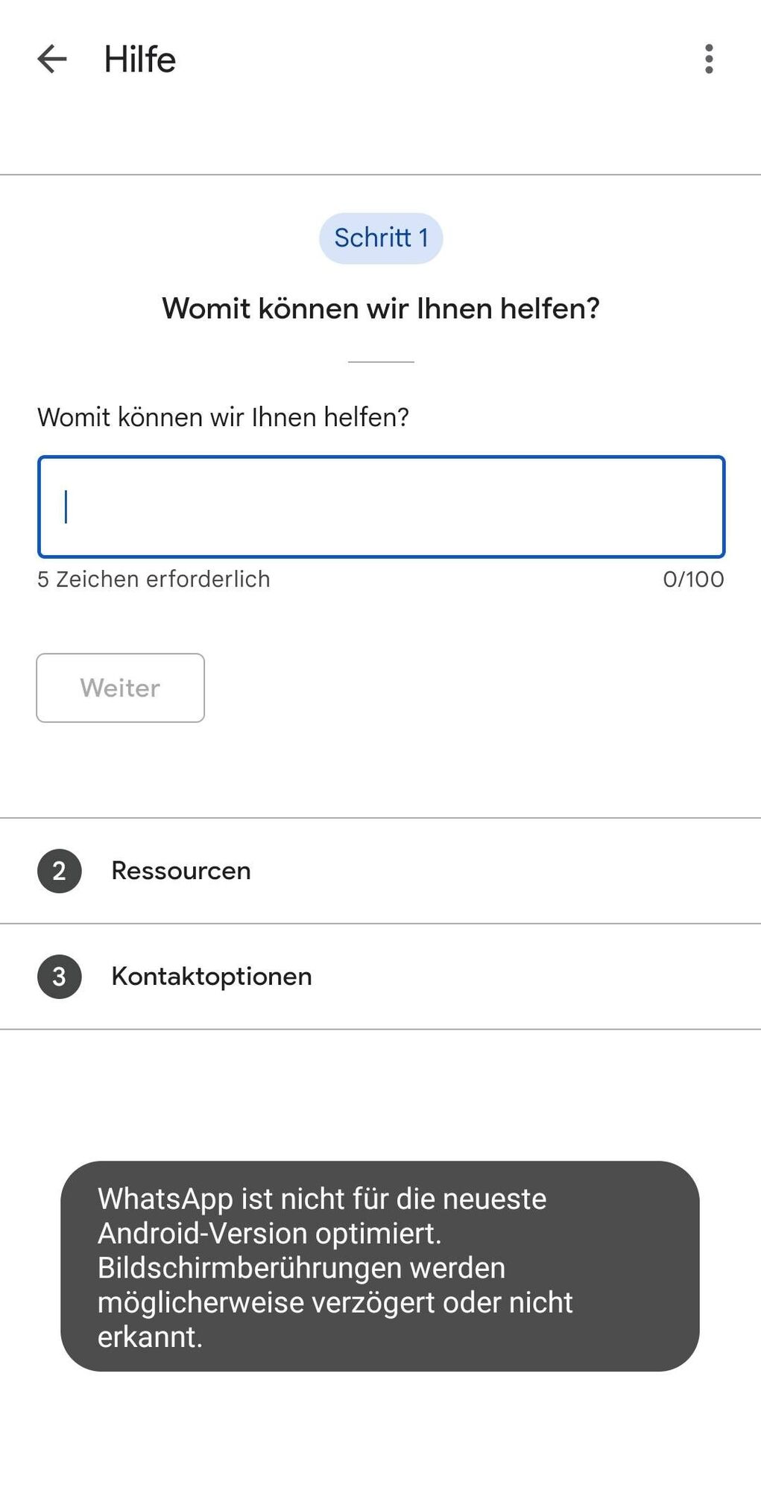The width and height of the screenshot is (761, 1490).
Task: Expand the Ressourcen step section
Action: pos(380,871)
